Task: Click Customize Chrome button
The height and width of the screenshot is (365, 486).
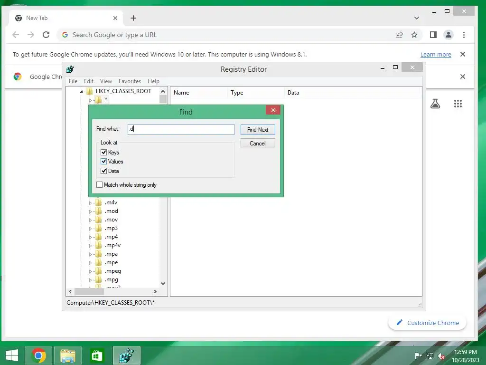Action: click(428, 323)
